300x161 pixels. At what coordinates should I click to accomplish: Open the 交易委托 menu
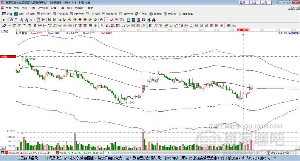coord(80,8)
